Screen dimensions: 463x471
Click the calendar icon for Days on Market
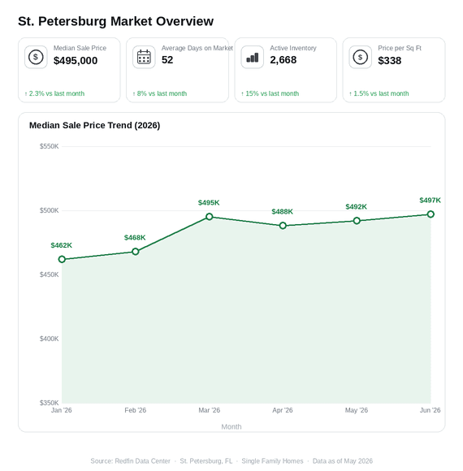tap(144, 57)
